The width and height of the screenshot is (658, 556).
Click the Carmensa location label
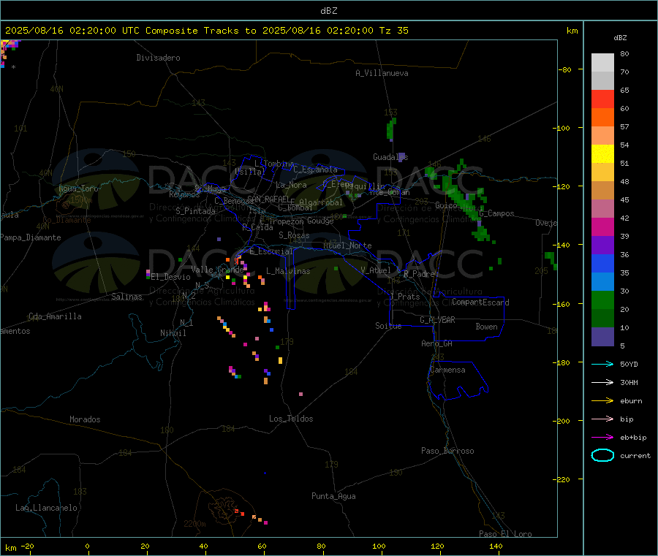point(447,370)
